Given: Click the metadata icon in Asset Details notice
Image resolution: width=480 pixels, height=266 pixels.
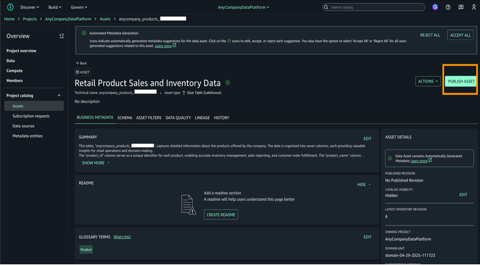Looking at the screenshot, I should click(390, 158).
